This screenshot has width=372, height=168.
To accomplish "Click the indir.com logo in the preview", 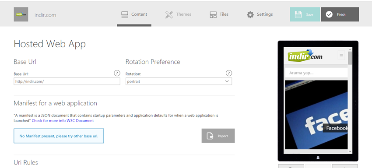I will [x=305, y=56].
